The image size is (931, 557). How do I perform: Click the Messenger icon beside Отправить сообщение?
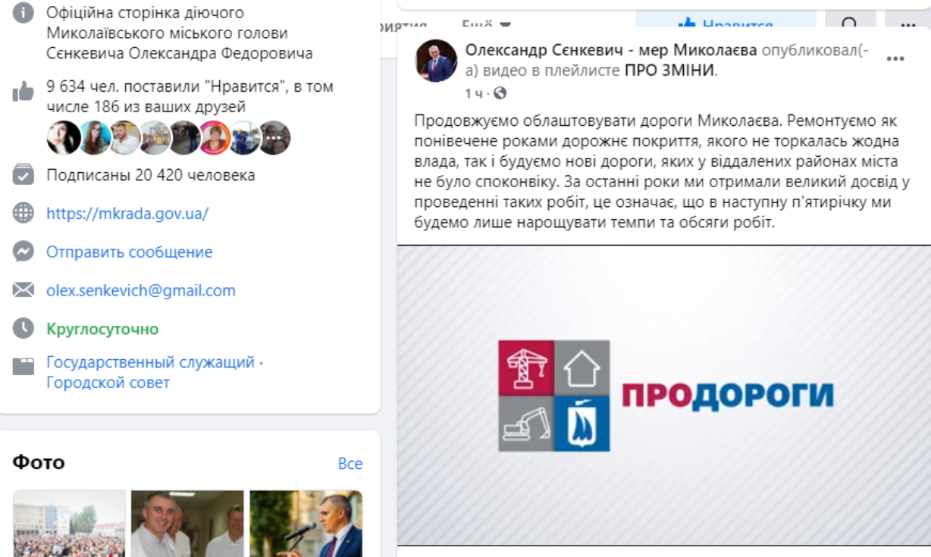coord(24,252)
